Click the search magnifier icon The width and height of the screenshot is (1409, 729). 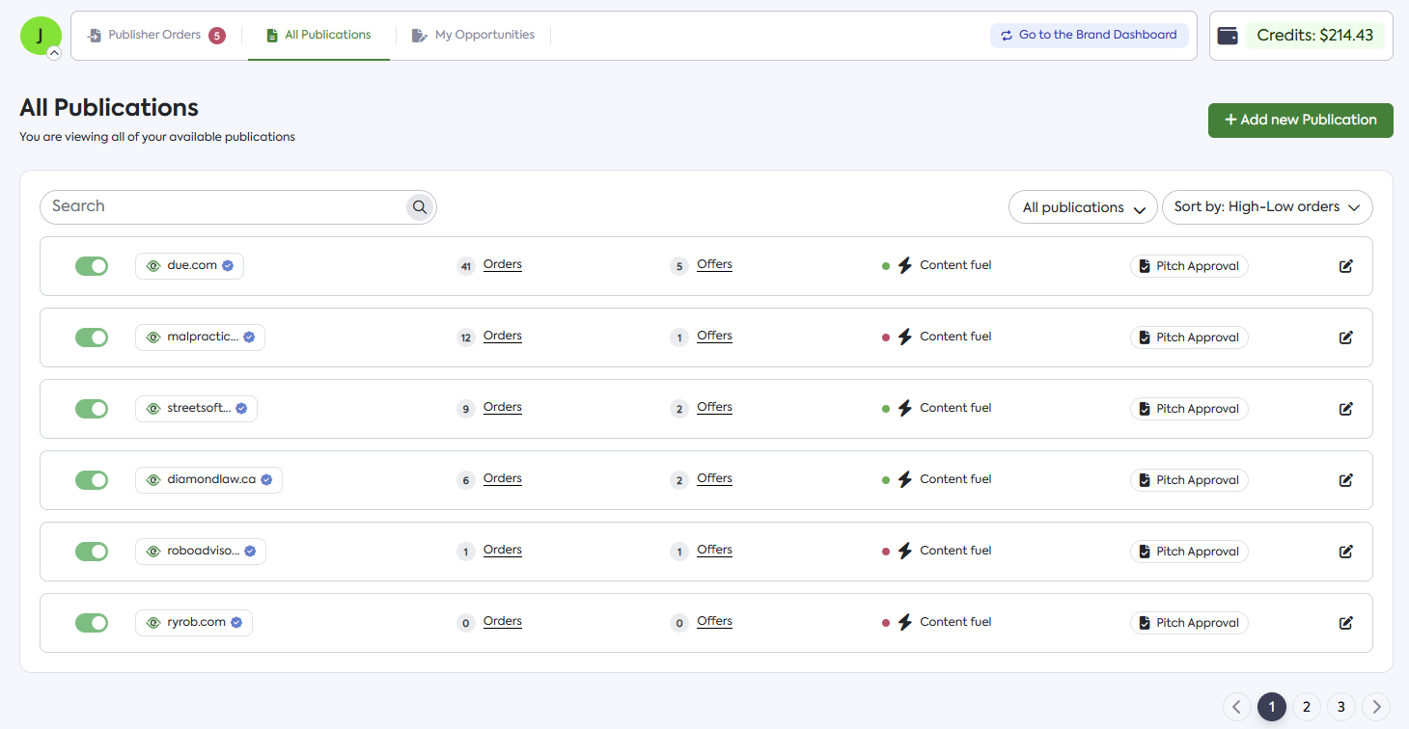click(x=420, y=206)
